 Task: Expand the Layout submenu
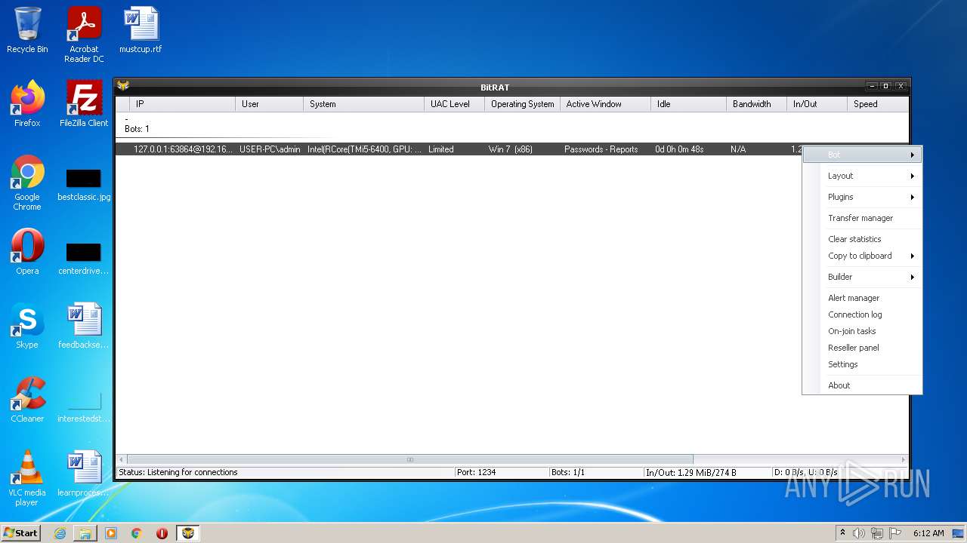[x=863, y=176]
